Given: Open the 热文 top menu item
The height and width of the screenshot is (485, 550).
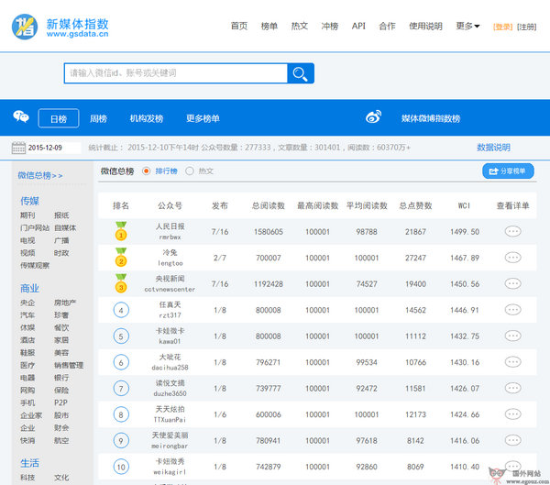Looking at the screenshot, I should pos(300,26).
